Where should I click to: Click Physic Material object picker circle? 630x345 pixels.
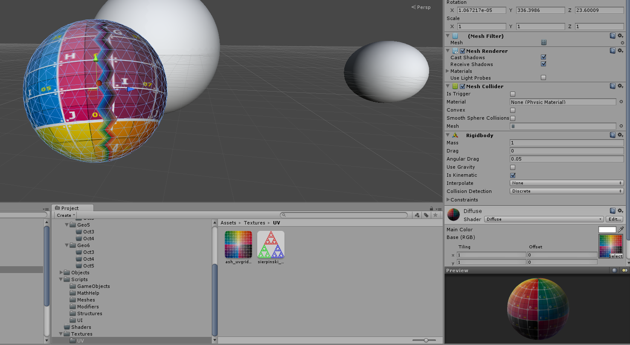(621, 102)
